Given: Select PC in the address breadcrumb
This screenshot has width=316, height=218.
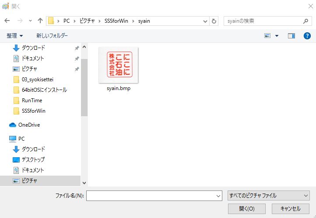Looking at the screenshot, I should [x=67, y=21].
